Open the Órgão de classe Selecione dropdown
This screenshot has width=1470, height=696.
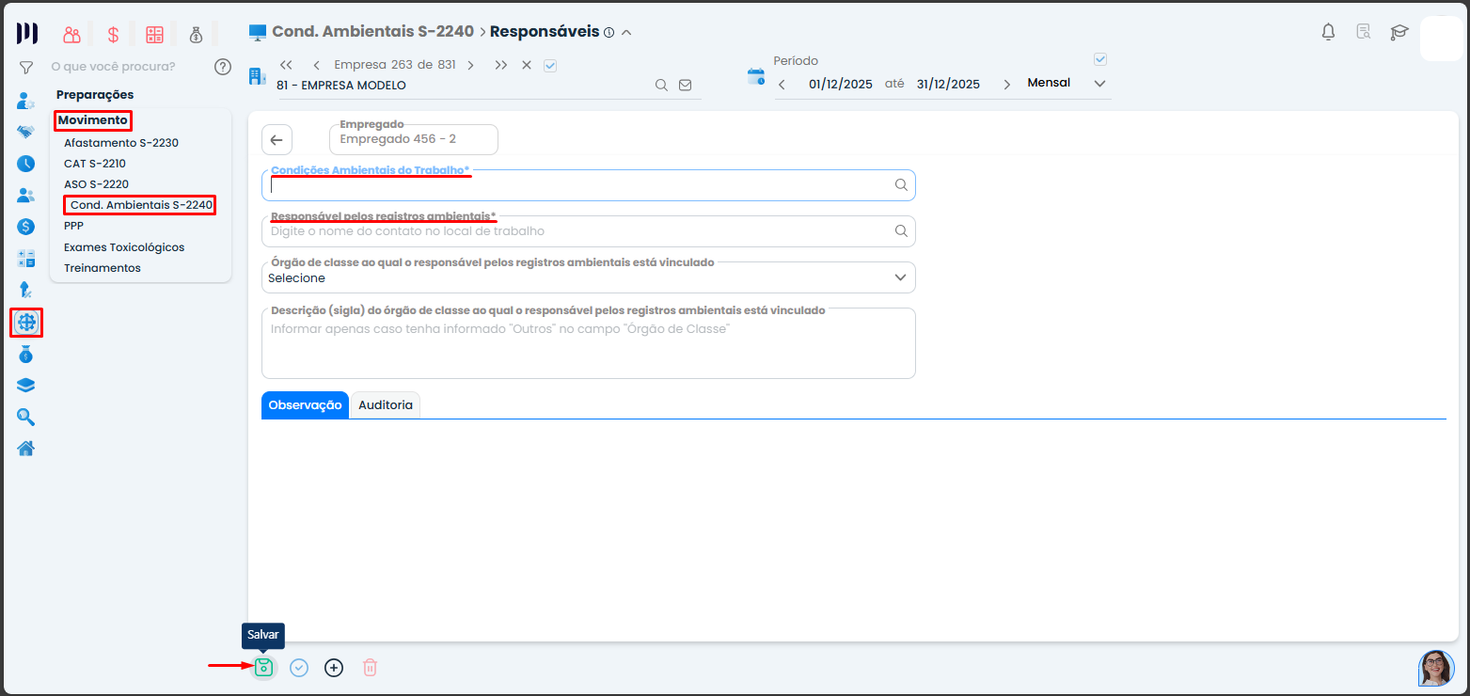pos(589,277)
